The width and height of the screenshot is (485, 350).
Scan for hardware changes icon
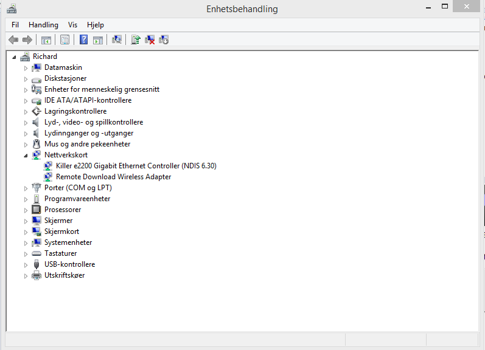(x=117, y=39)
